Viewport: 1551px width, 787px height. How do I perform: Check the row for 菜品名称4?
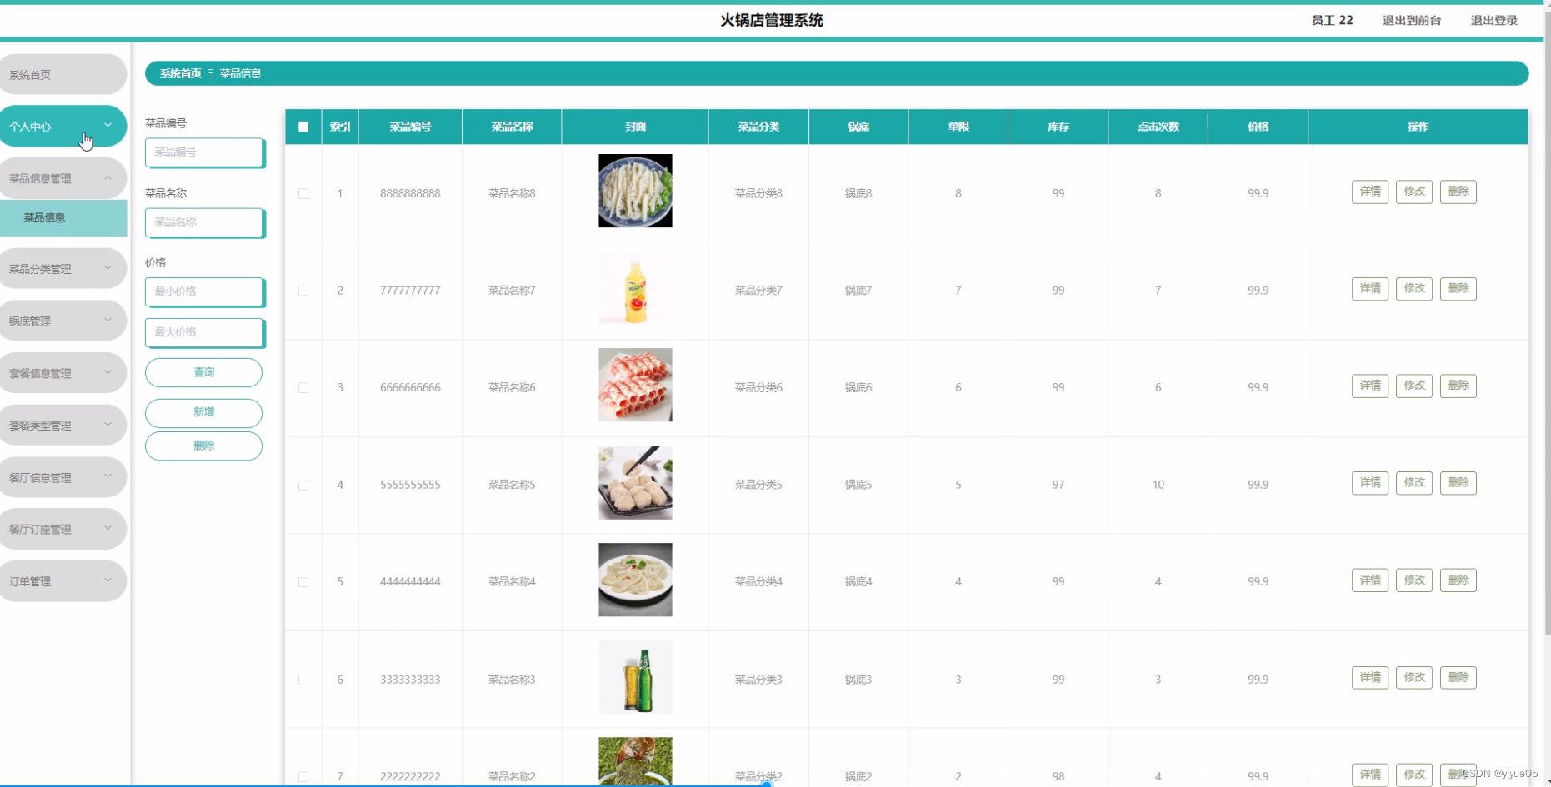[x=303, y=582]
